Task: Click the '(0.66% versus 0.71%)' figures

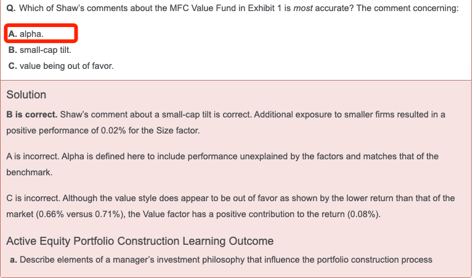Action: 80,214
